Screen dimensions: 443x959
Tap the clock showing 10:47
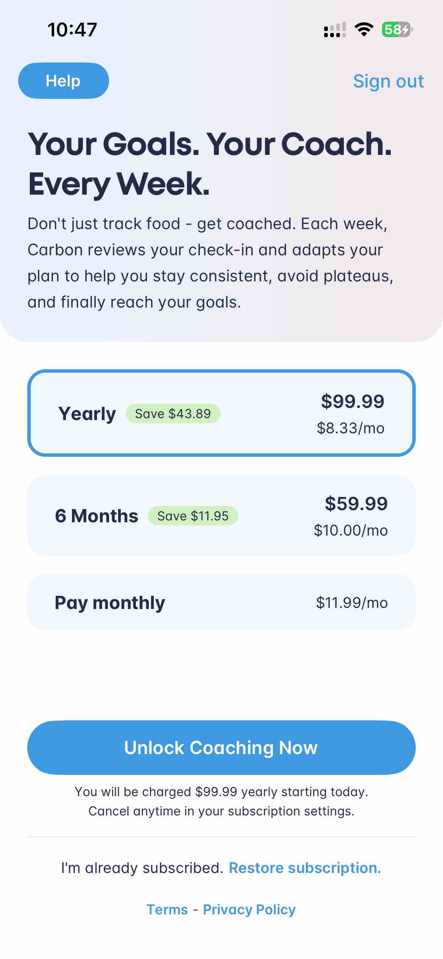pyautogui.click(x=72, y=30)
